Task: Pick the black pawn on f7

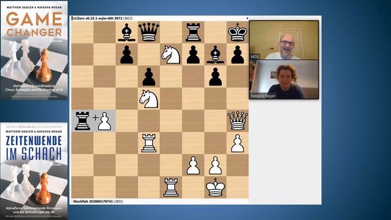Action: (193, 54)
